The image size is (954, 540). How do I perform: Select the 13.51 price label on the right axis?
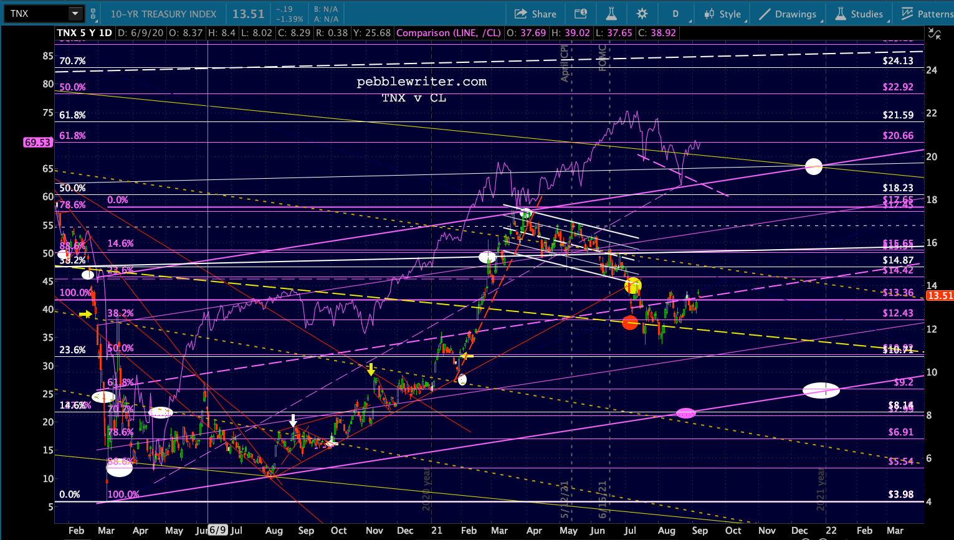(940, 296)
